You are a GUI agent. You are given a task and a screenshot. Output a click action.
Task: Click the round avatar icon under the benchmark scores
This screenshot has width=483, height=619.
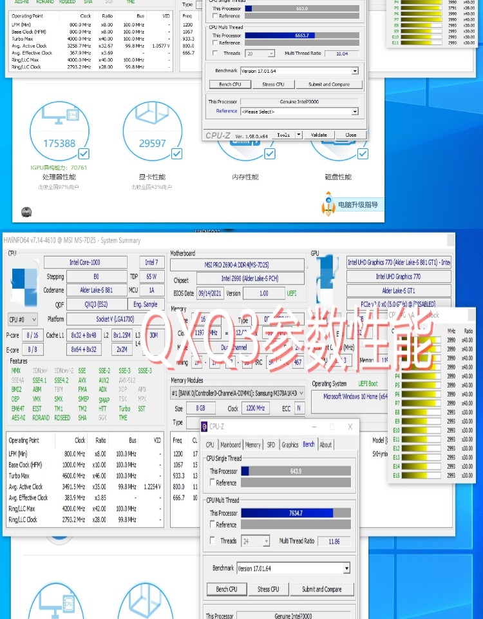click(x=26, y=212)
